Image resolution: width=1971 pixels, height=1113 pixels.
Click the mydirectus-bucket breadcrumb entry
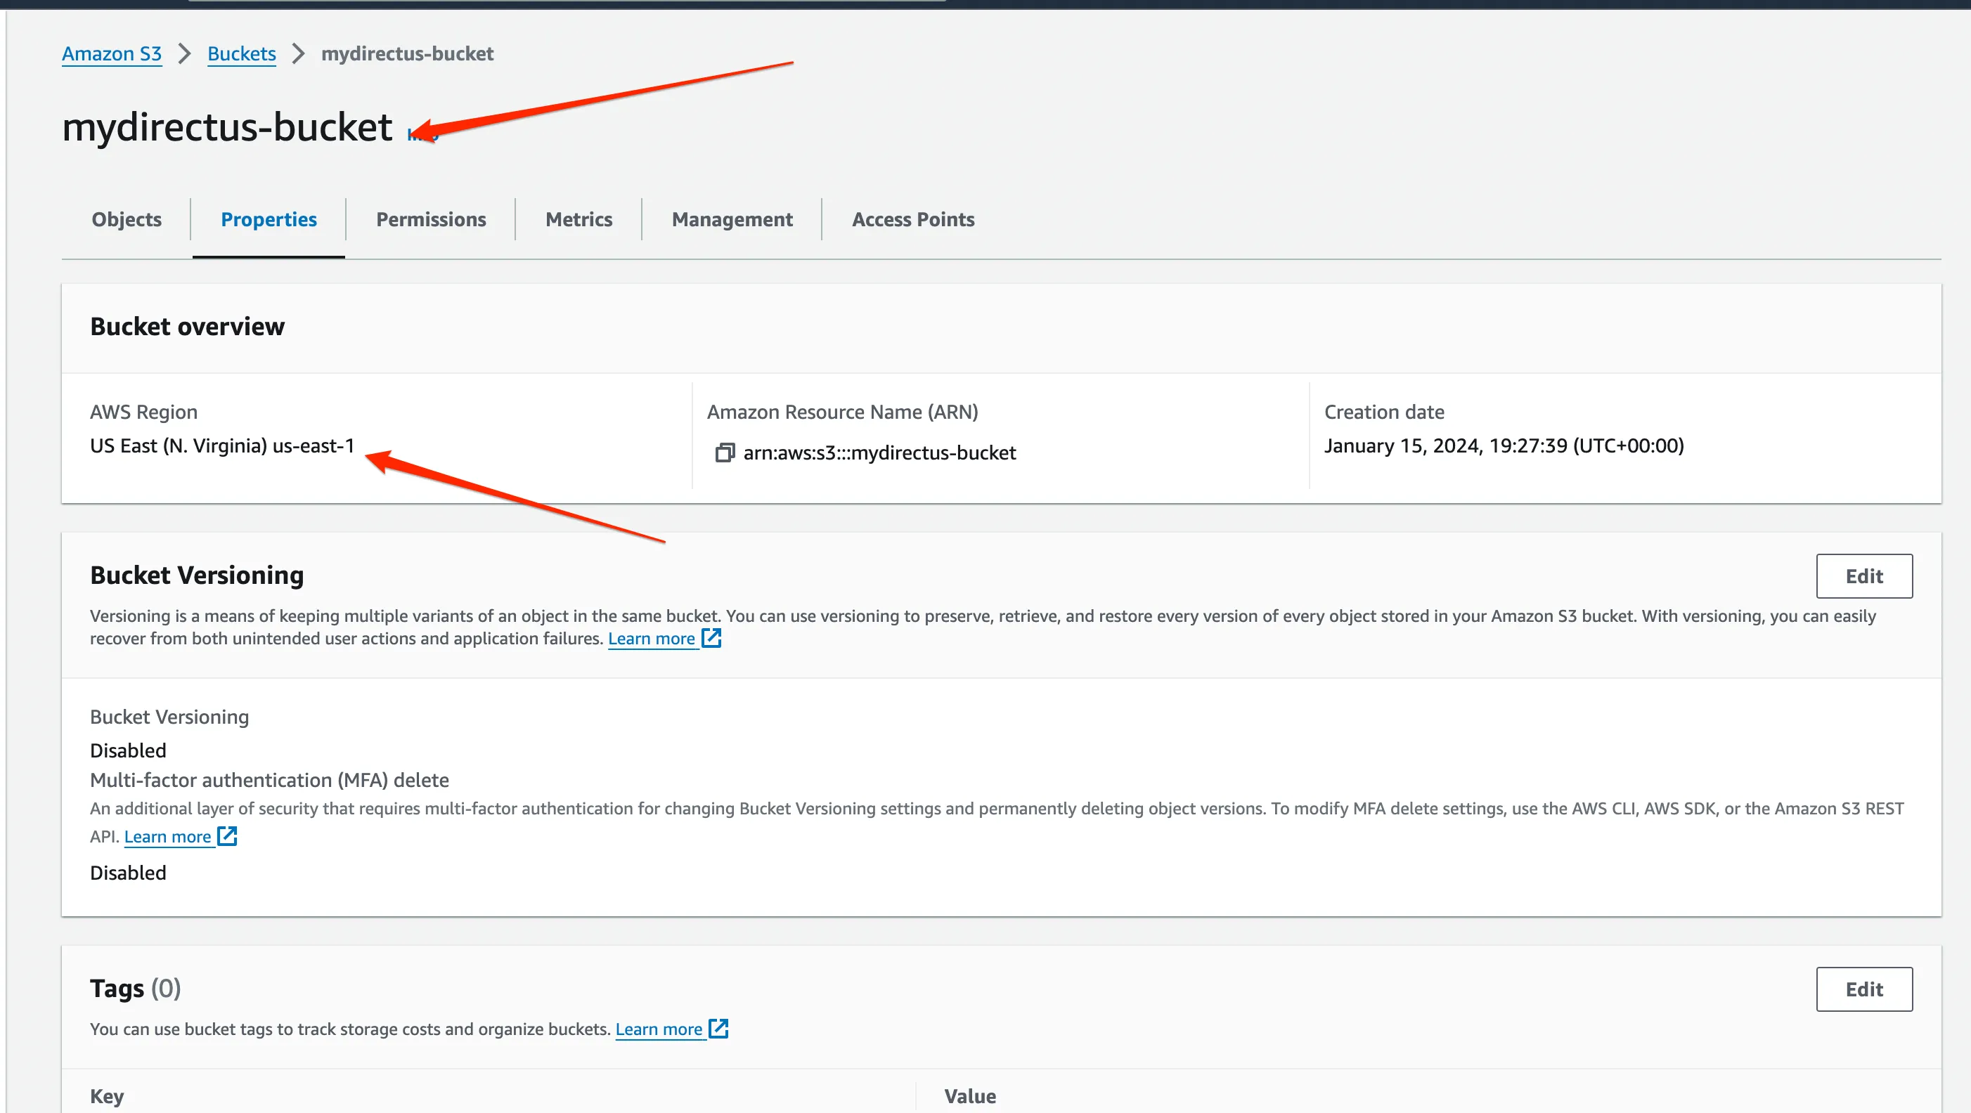pos(407,53)
